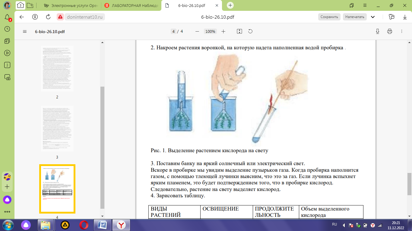Click the RU language indicator

tap(334, 225)
